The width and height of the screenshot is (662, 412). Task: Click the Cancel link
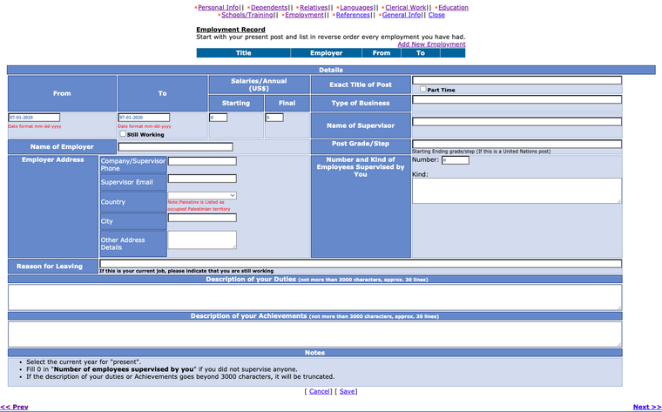(320, 391)
